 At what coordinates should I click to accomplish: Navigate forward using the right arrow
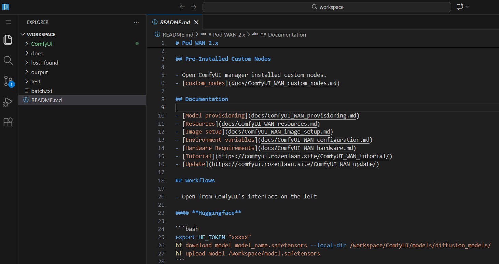click(194, 7)
